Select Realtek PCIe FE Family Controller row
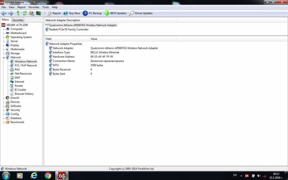The width and height of the screenshot is (288, 180). 67,29
